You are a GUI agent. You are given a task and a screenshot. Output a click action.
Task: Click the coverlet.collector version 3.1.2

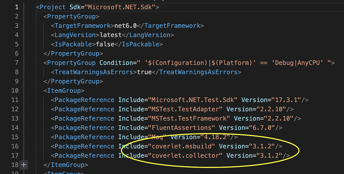coord(269,155)
